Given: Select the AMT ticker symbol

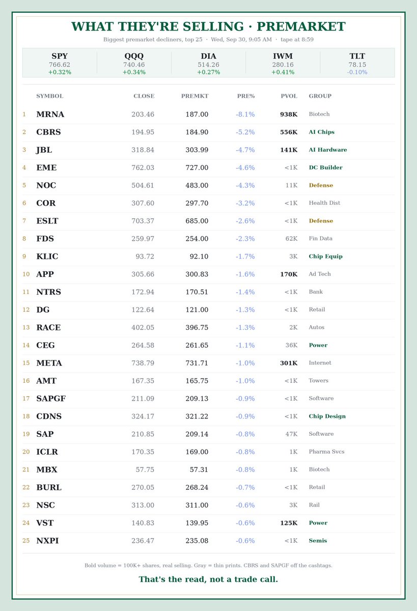Looking at the screenshot, I should click(46, 381).
